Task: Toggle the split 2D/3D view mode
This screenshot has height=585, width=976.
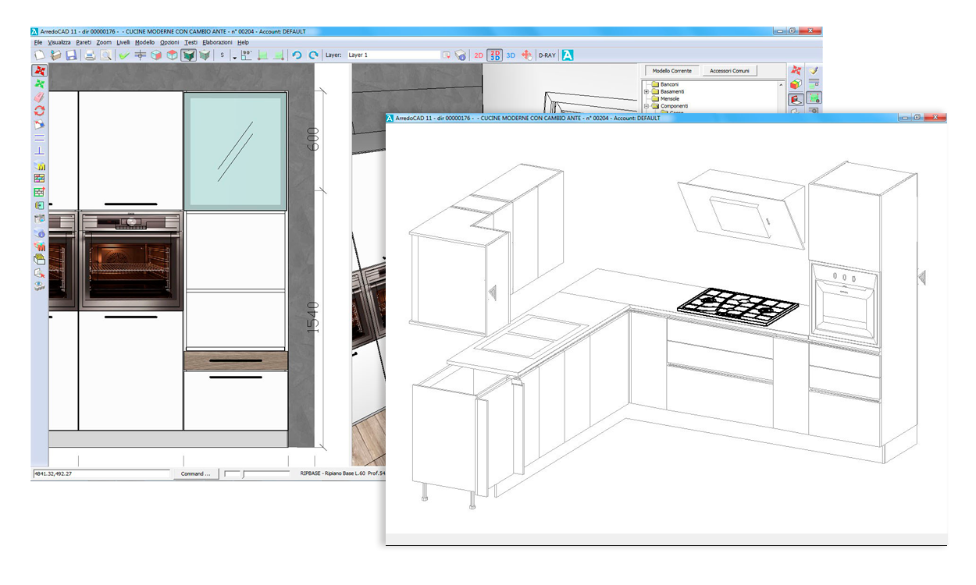Action: (494, 55)
